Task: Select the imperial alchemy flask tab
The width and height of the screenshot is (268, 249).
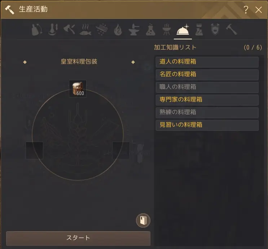Action: [199, 30]
